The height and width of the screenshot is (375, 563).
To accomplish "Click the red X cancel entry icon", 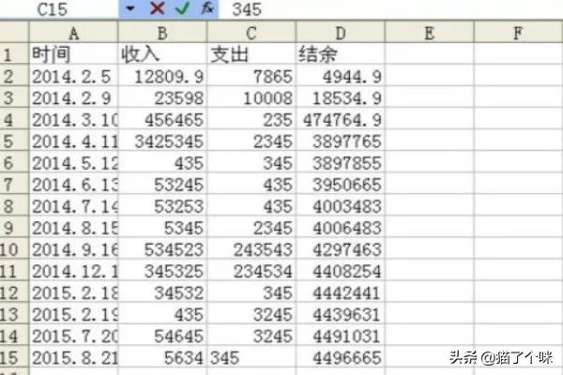I will coord(157,9).
